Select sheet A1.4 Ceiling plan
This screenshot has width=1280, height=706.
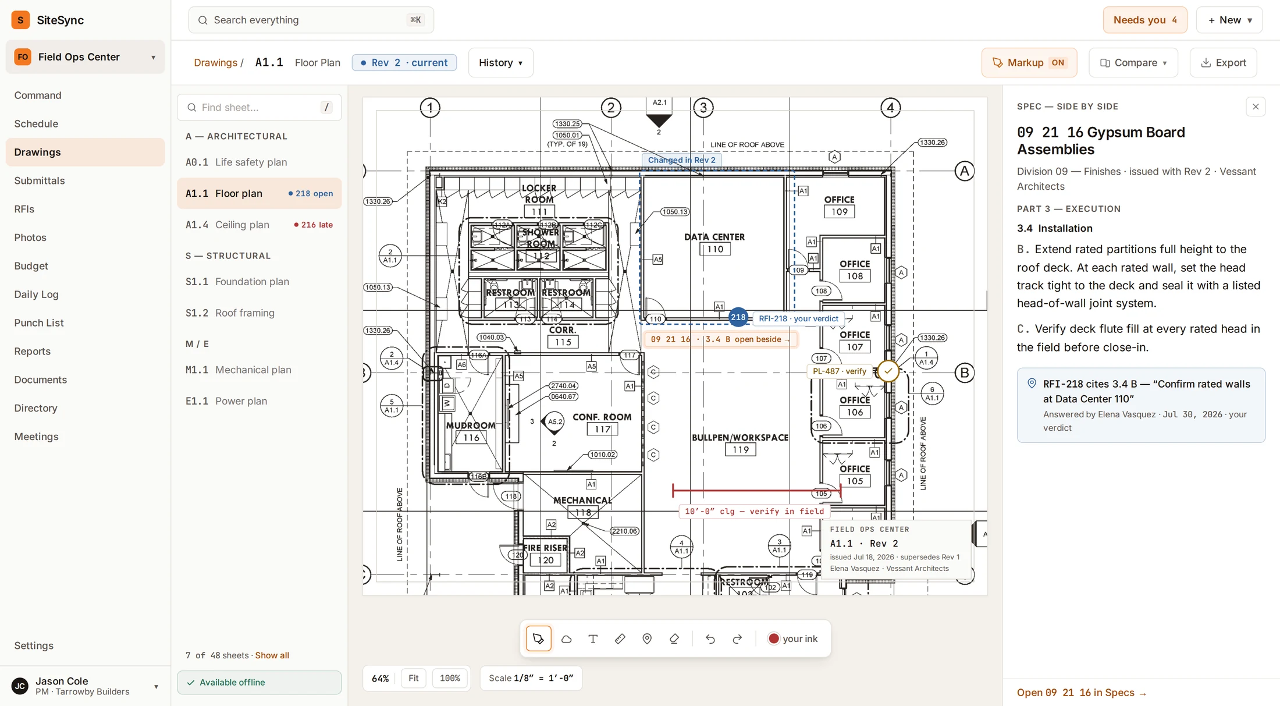(x=259, y=225)
